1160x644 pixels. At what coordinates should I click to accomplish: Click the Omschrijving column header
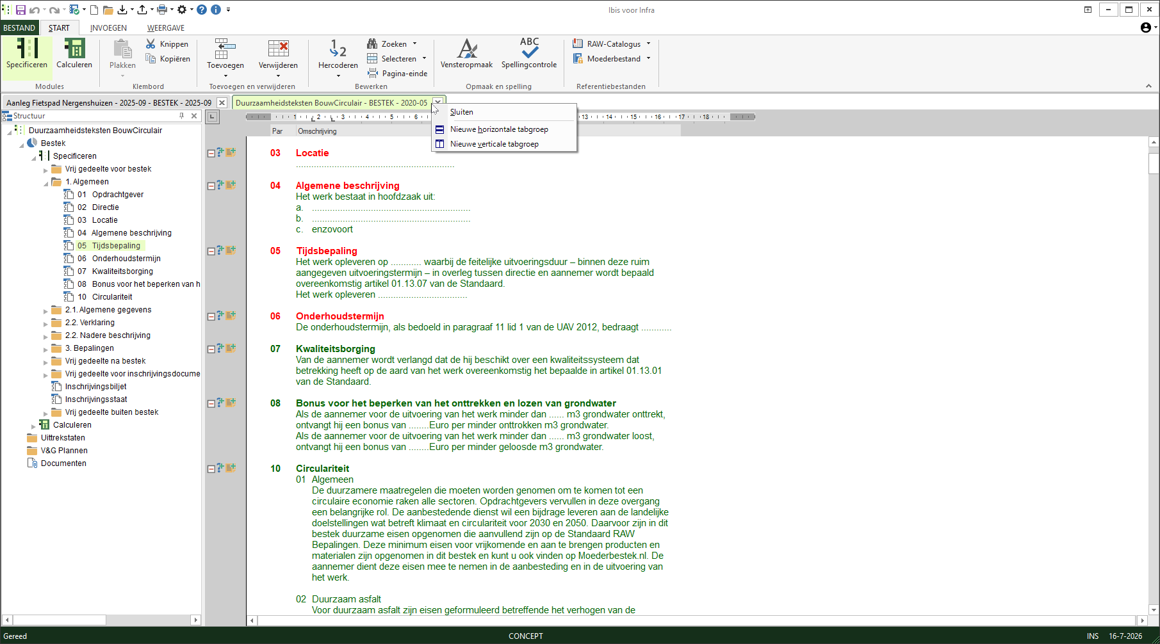317,131
